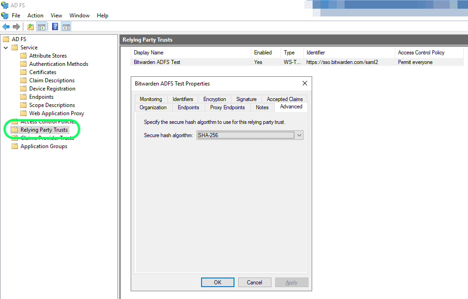Select Relying Party Trusts in the tree
Viewport: 468px width, 299px height.
pos(44,130)
